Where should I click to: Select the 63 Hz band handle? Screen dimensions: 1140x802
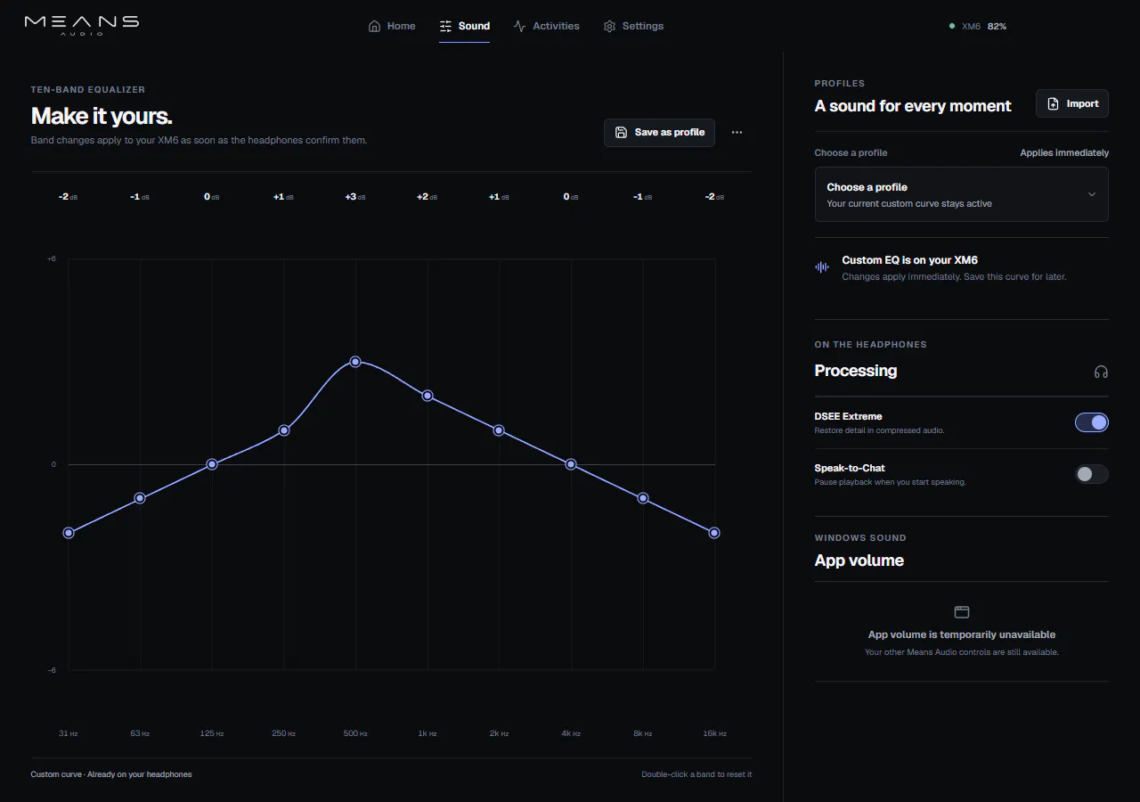tap(140, 498)
